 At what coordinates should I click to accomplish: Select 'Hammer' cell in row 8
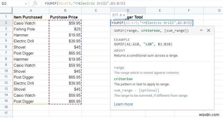pyautogui.click(x=31, y=59)
